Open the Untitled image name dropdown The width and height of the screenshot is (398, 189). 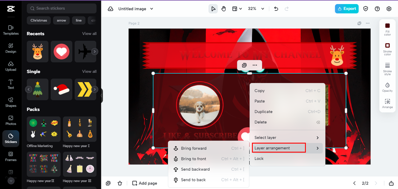coord(136,9)
